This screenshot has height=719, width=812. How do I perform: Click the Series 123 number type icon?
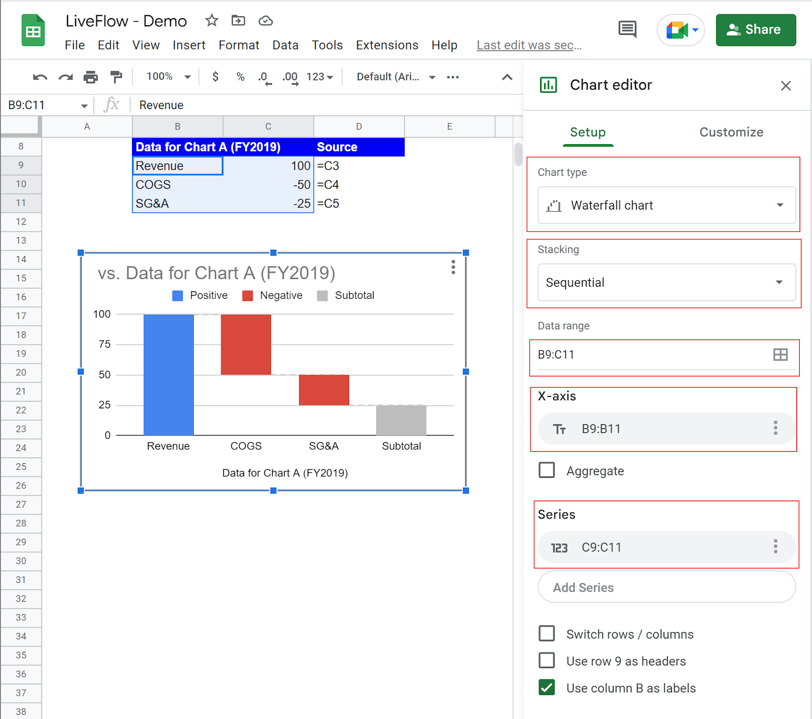559,548
